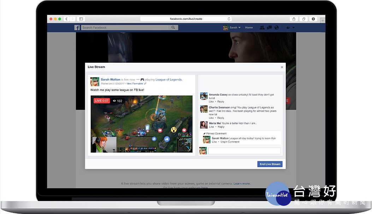
Task: Open the Safari downloads icon
Action: pyautogui.click(x=313, y=19)
